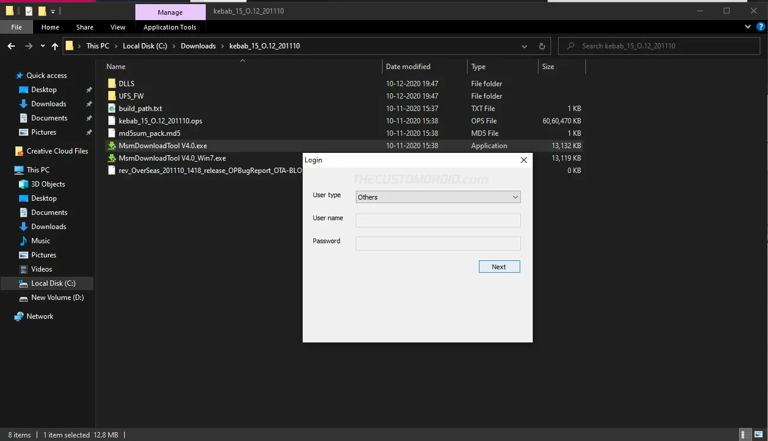Go to Downloads via the breadcrumb path
This screenshot has width=768, height=441.
[x=197, y=45]
